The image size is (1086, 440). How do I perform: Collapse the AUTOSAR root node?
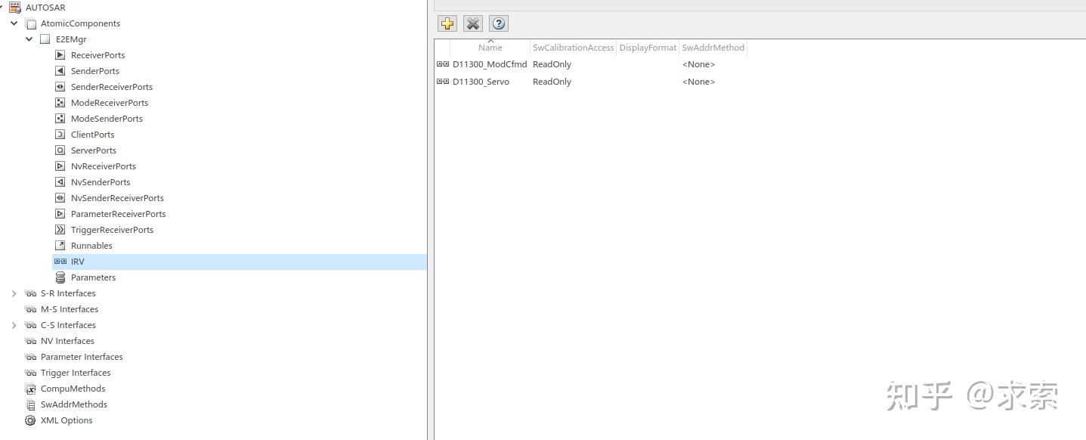point(2,8)
